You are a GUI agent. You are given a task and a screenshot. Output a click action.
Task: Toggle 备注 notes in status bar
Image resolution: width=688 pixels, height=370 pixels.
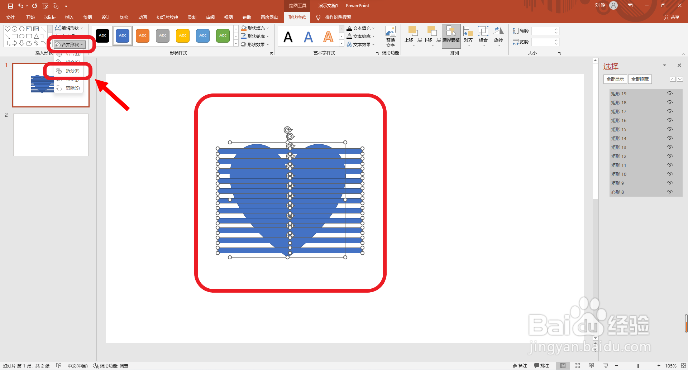click(x=520, y=366)
